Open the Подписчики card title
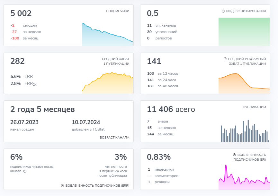278x196 pixels. pyautogui.click(x=118, y=11)
